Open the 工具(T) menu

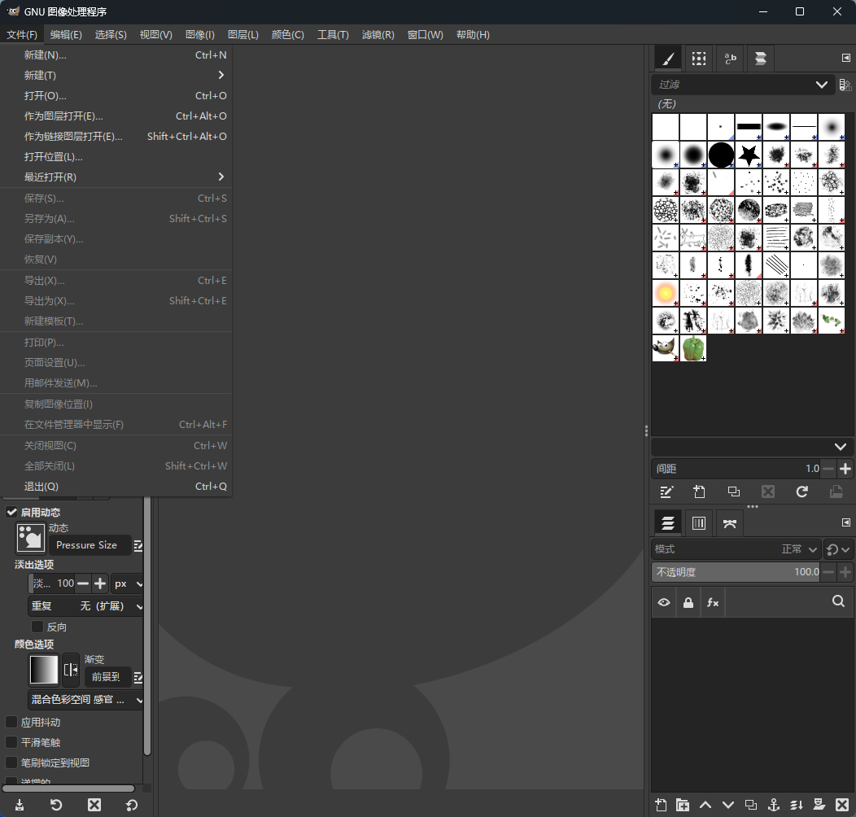pos(333,34)
